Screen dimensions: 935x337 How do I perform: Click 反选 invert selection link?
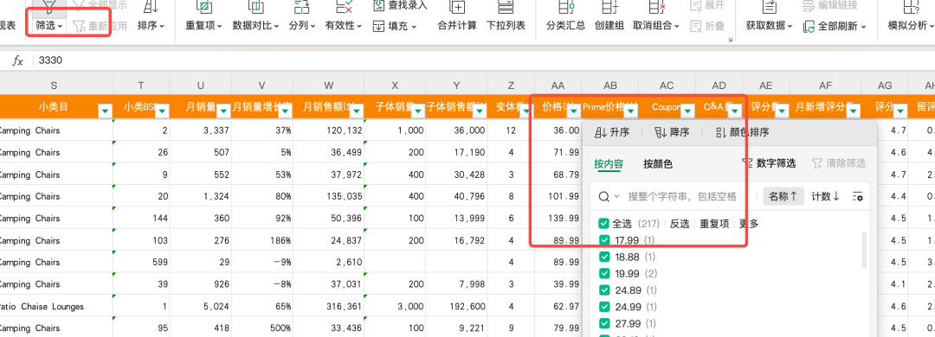(680, 224)
